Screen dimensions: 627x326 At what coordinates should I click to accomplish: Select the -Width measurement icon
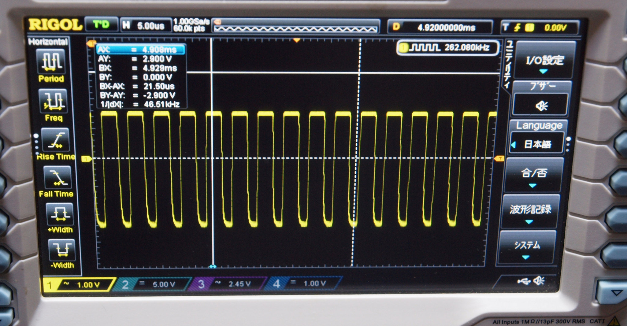point(62,250)
